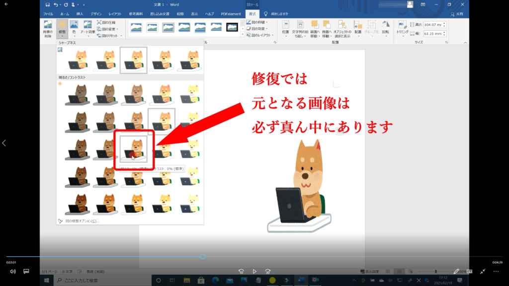
Task: Toggle video captions button
Action: tap(26, 272)
